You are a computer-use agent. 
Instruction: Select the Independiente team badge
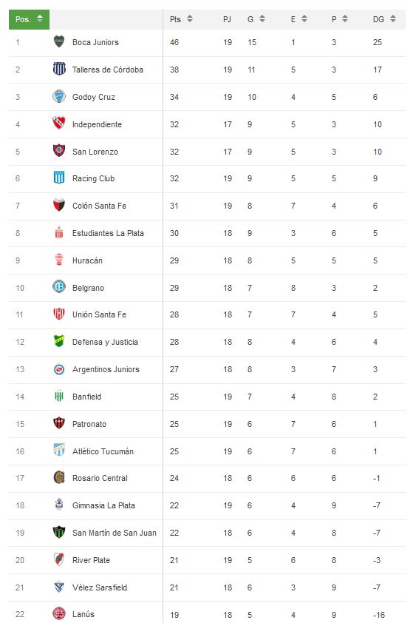(59, 123)
